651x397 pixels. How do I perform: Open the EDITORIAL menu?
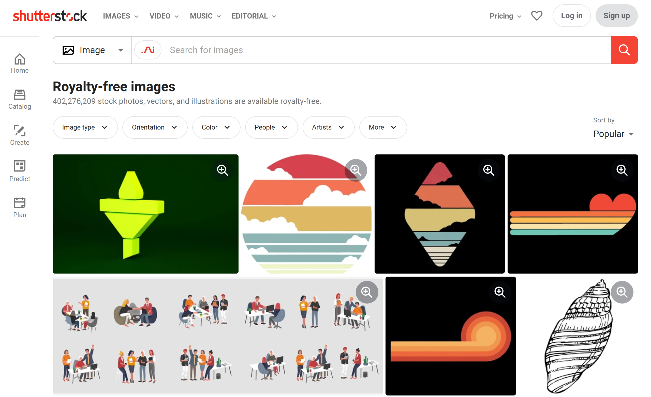pos(253,16)
